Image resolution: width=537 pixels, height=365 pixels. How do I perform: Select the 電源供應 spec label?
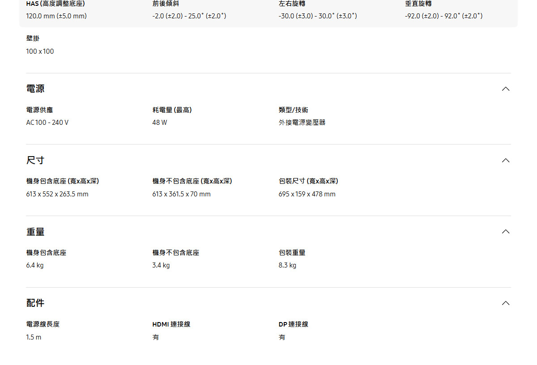click(38, 110)
